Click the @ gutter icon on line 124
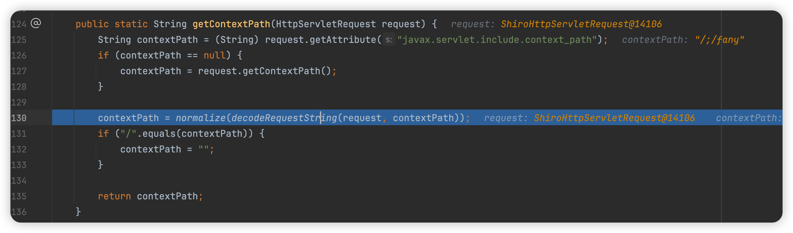Viewport: 793px width, 233px height. tap(36, 23)
